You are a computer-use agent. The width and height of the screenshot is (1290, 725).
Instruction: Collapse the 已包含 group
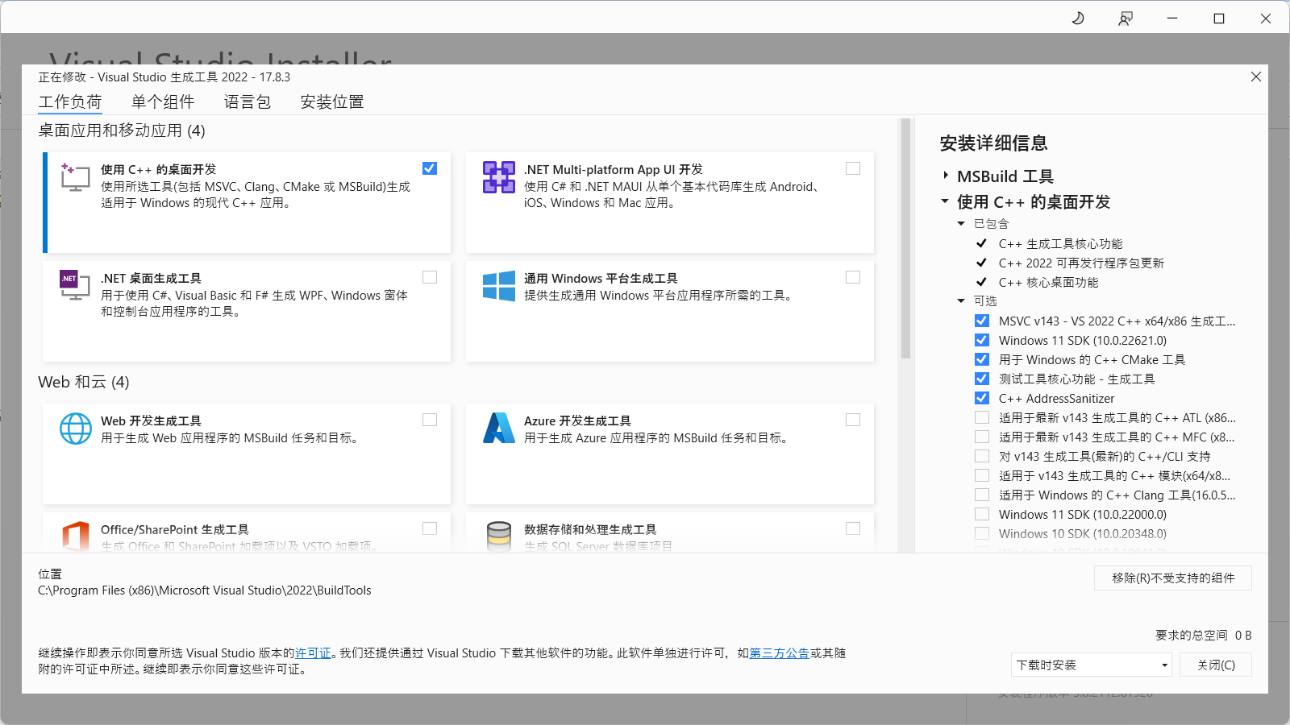click(961, 223)
